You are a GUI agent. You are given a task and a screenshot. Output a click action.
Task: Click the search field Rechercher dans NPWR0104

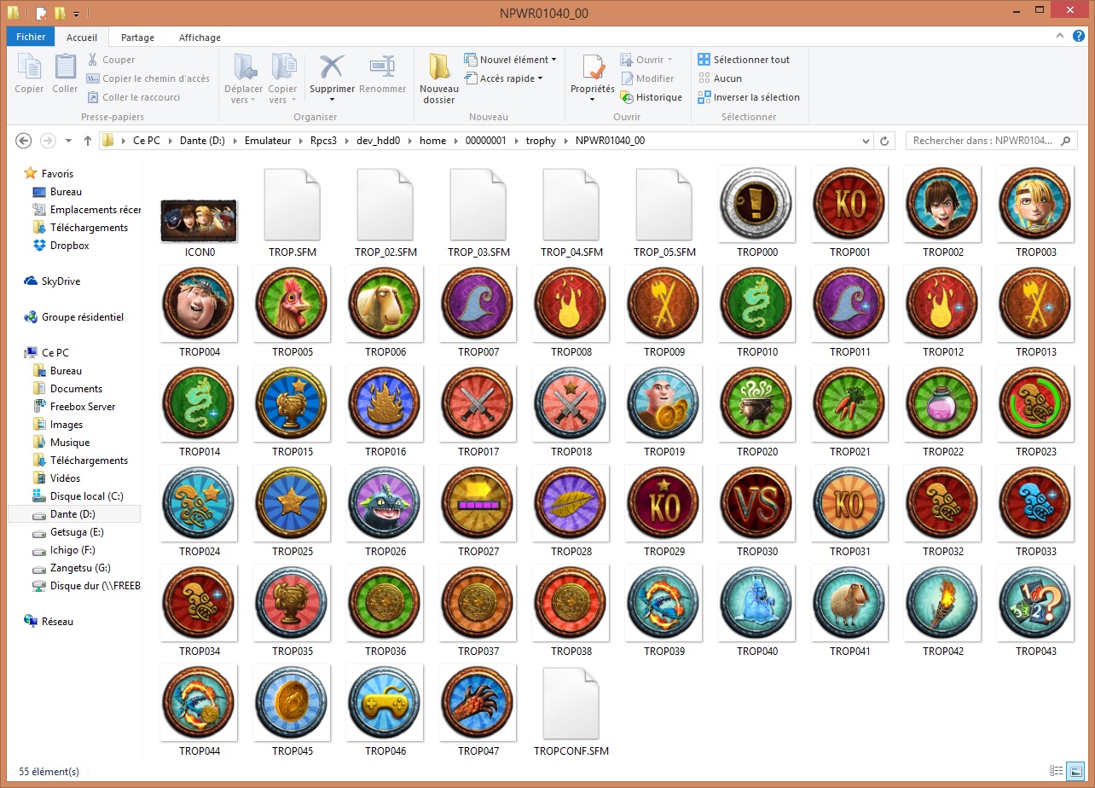coord(983,141)
